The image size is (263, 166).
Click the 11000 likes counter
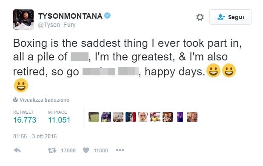100,150
